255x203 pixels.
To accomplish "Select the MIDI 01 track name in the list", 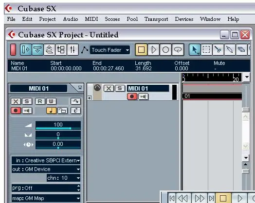I will pyautogui.click(x=148, y=89).
